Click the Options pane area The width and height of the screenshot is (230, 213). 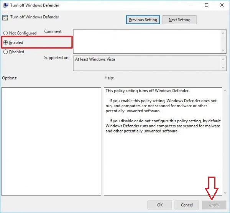click(x=51, y=141)
